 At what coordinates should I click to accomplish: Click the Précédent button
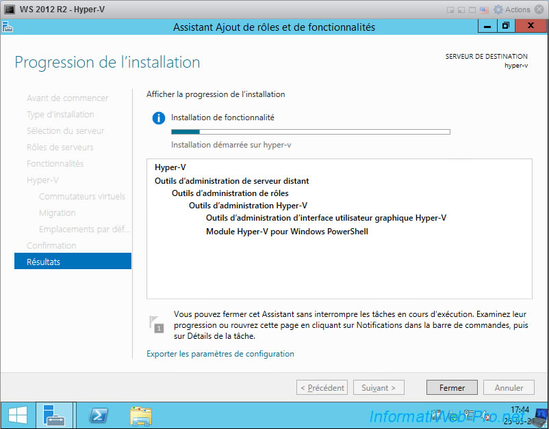[x=322, y=387]
